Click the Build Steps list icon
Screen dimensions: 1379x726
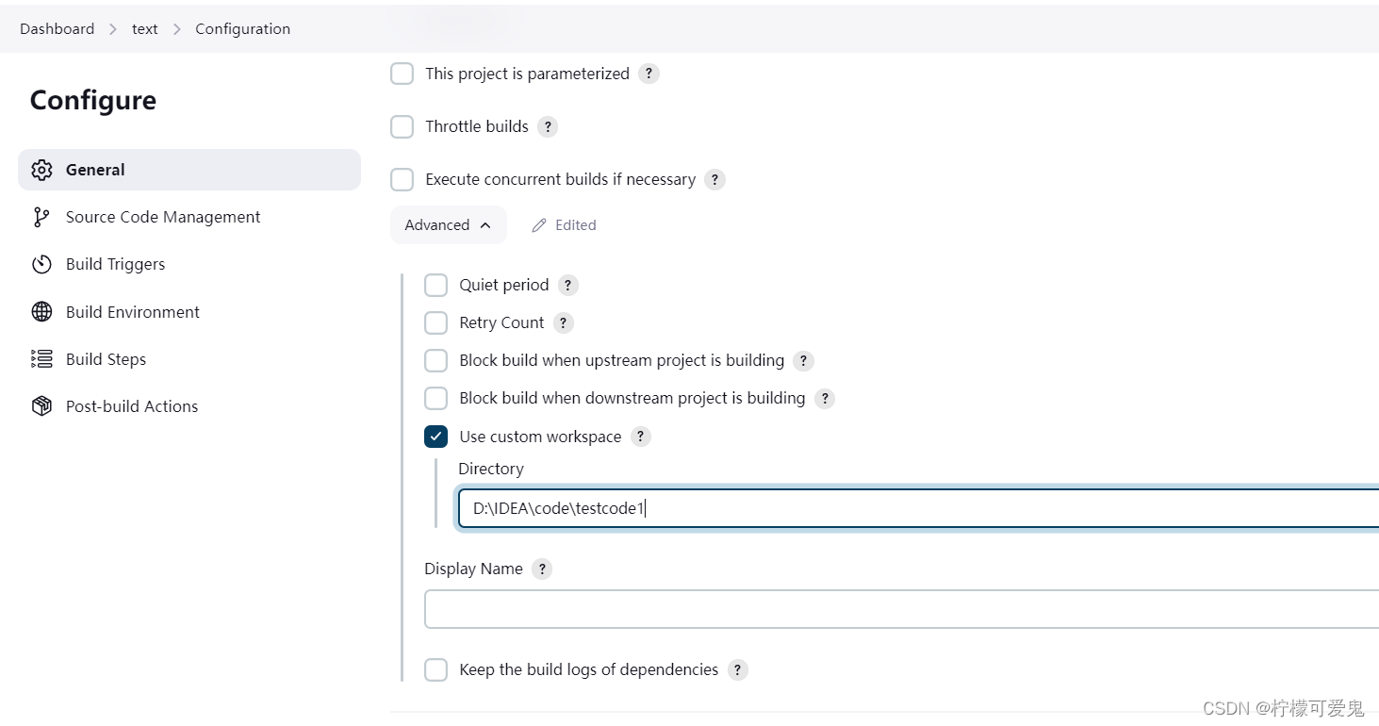[x=41, y=359]
